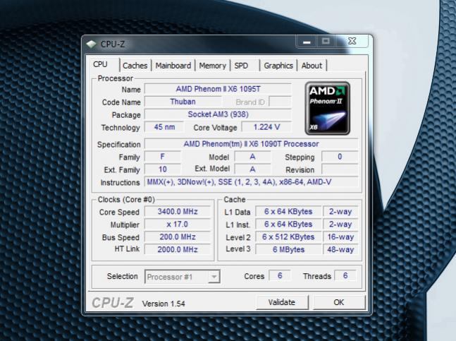
Task: Click the Code Name value 'Thuban'
Action: click(x=183, y=102)
